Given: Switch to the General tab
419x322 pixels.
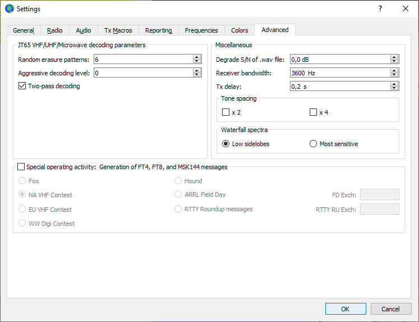Looking at the screenshot, I should tap(24, 30).
